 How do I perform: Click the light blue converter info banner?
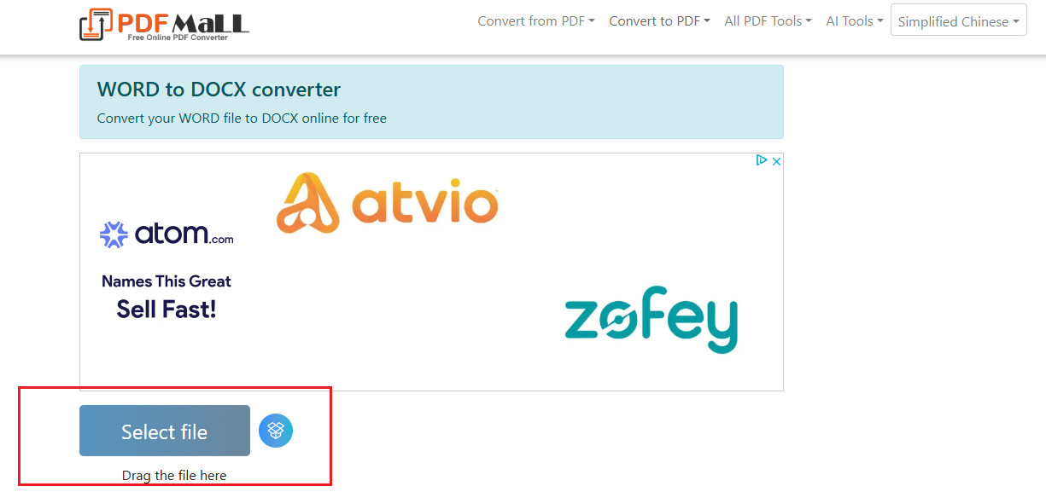coord(431,101)
